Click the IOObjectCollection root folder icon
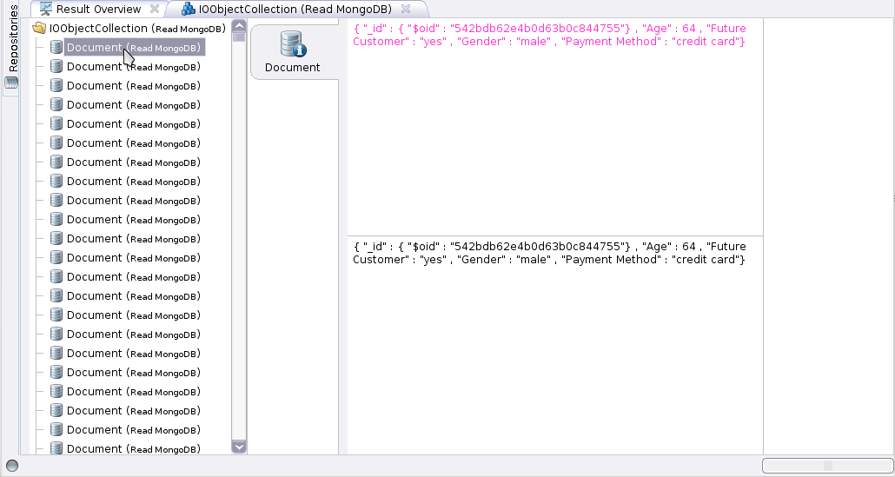This screenshot has height=477, width=895. click(x=39, y=29)
